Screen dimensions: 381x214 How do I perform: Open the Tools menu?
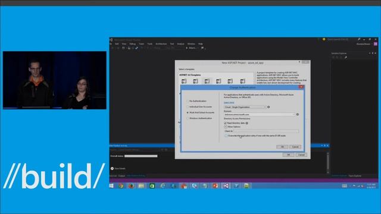pos(150,44)
